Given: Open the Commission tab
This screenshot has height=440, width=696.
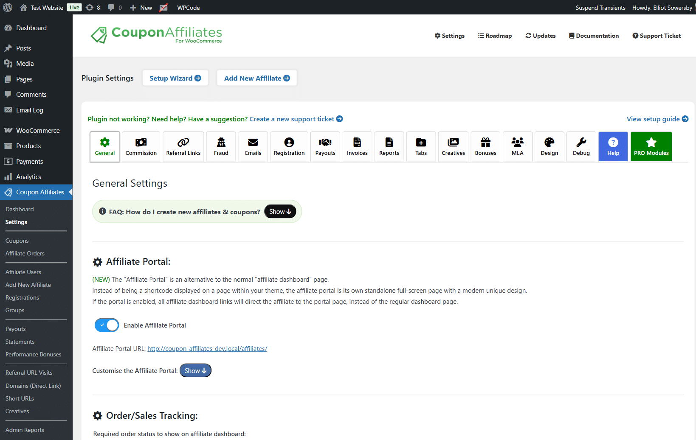Looking at the screenshot, I should pos(141,147).
